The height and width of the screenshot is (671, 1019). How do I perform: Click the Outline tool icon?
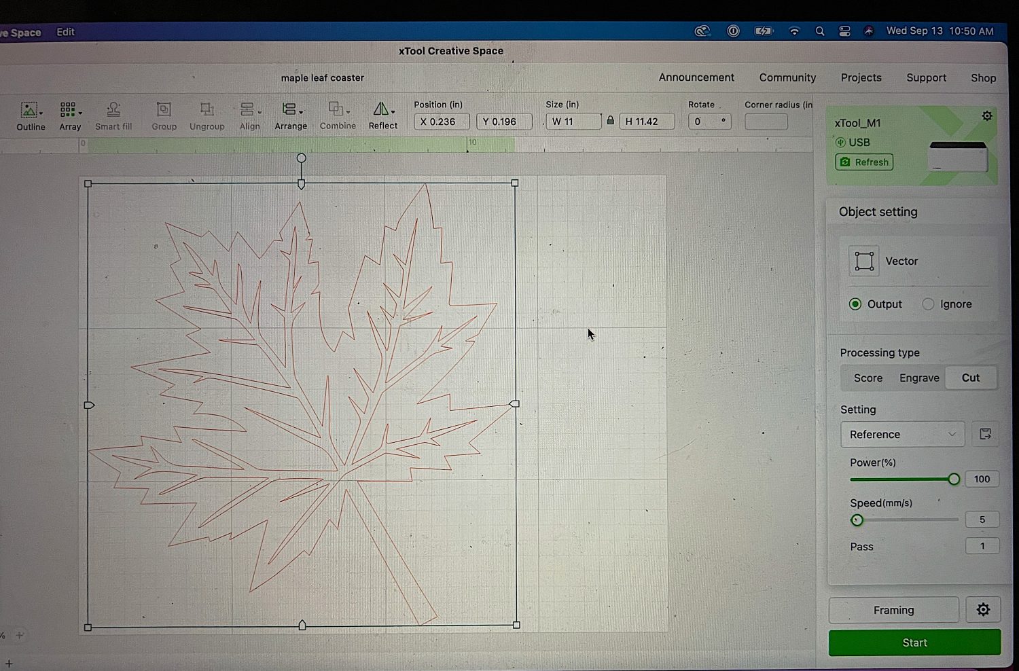tap(29, 111)
